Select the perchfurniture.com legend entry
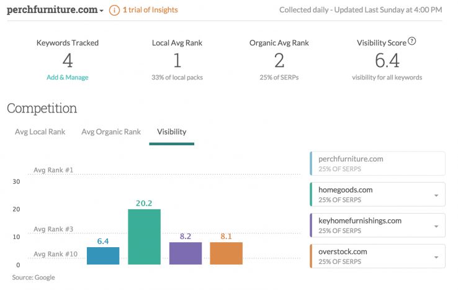Viewport: 458px width, 290px height. tap(377, 163)
